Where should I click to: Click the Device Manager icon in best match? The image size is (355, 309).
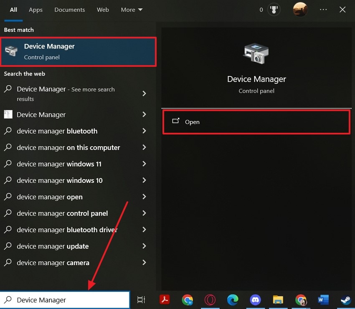tap(11, 51)
